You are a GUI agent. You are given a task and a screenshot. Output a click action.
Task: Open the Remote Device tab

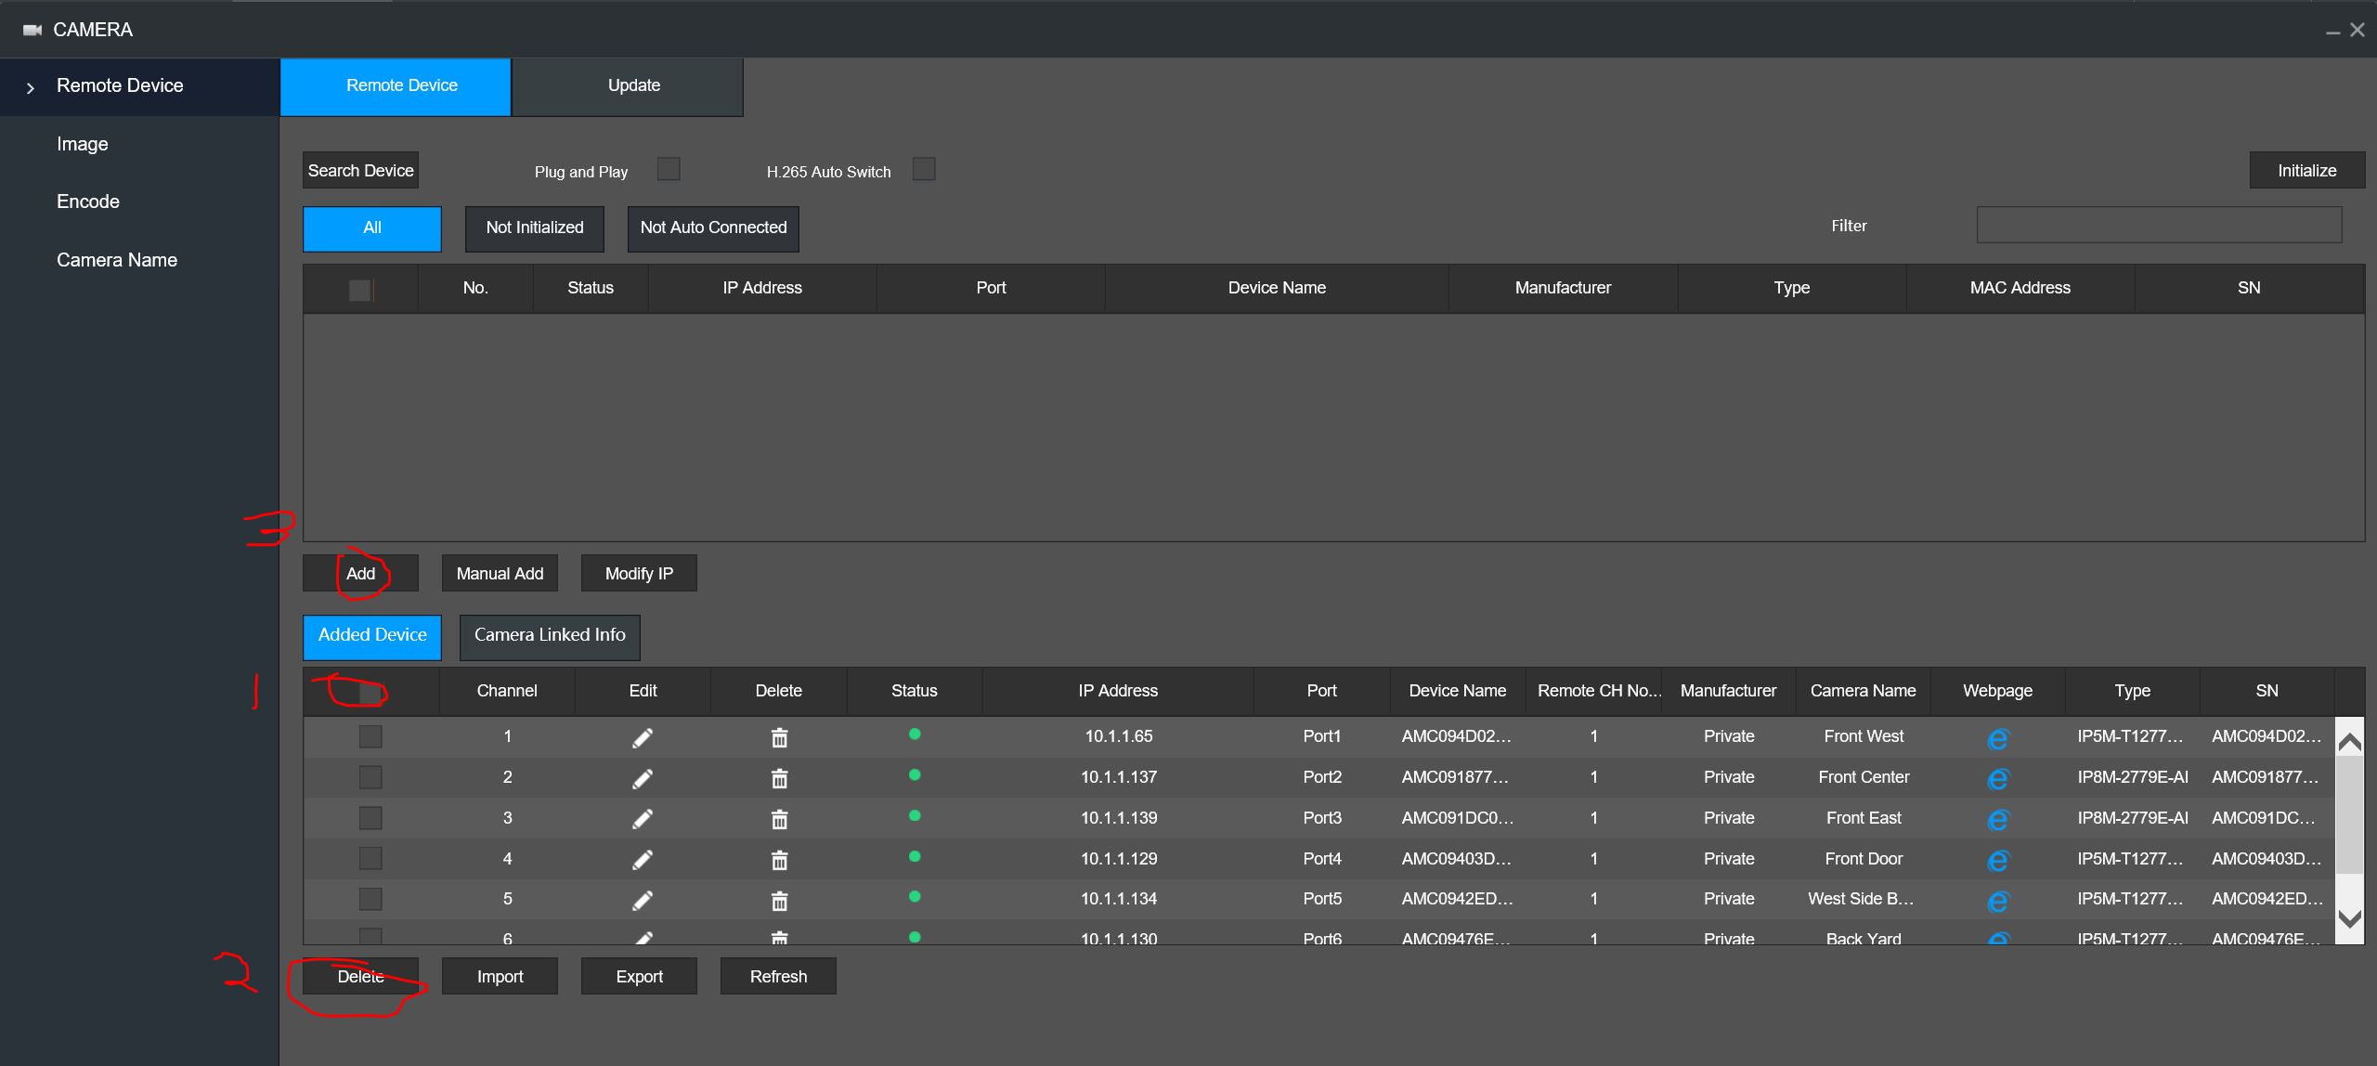396,86
